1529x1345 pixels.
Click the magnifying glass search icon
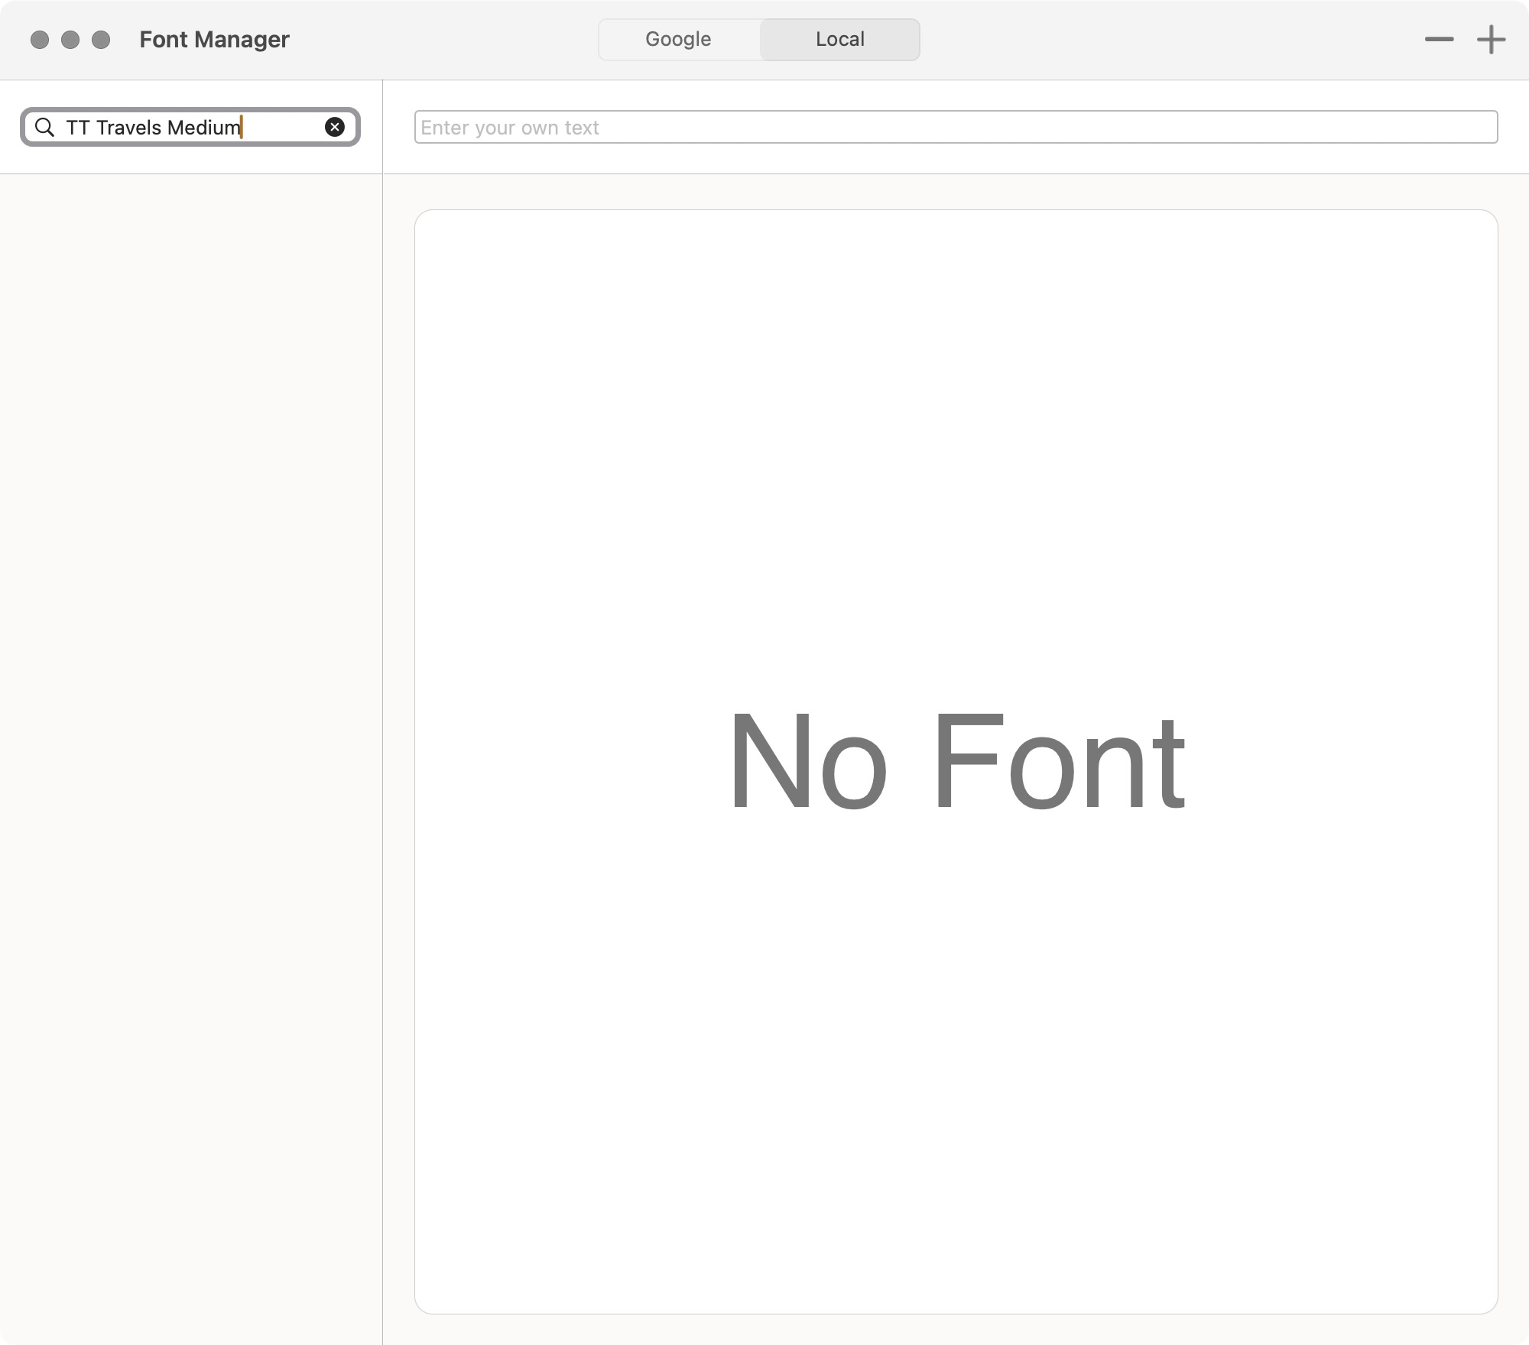click(45, 127)
